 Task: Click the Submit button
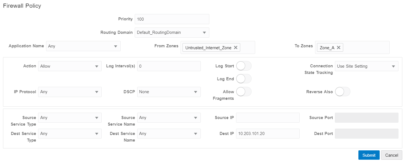[369, 155]
